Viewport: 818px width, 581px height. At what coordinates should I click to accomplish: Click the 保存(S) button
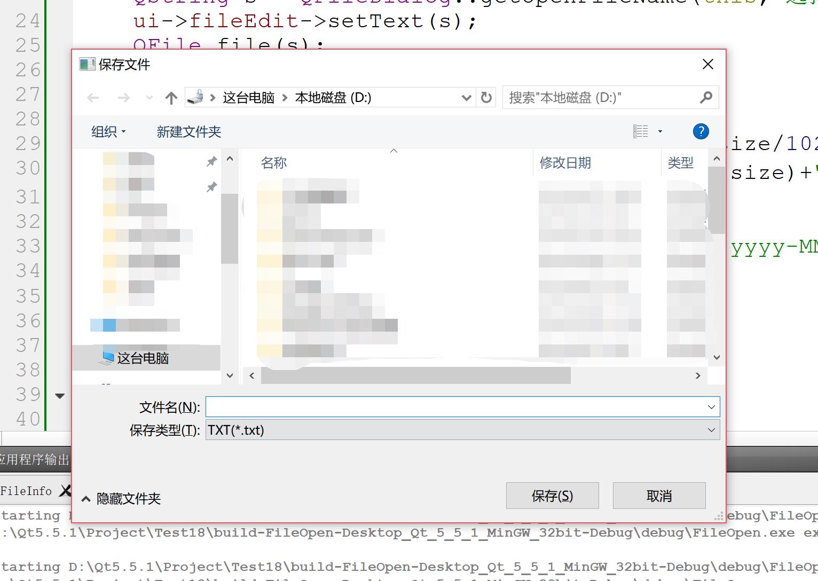click(552, 496)
